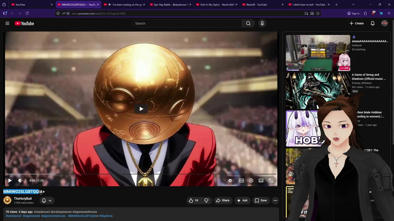Switch to the Blastoff; - YouTube tab
Image resolution: width=394 pixels, height=221 pixels.
pyautogui.click(x=263, y=5)
